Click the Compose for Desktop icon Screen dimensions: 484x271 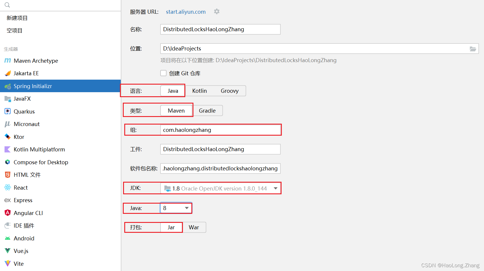coord(8,162)
